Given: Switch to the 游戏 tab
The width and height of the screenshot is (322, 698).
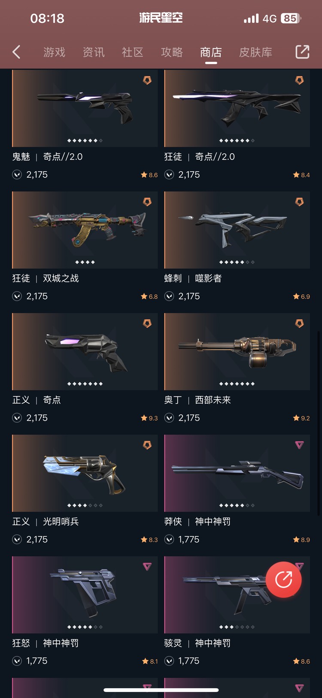Looking at the screenshot, I should (x=55, y=52).
